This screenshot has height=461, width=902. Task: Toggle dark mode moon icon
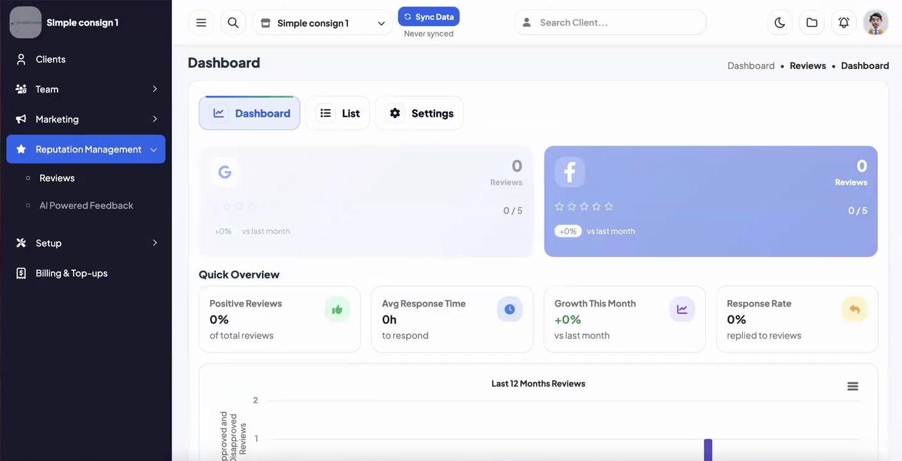click(x=780, y=22)
